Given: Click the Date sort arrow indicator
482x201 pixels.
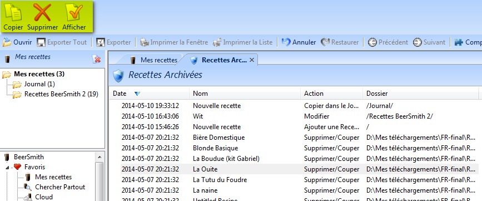Looking at the screenshot, I should [137, 94].
